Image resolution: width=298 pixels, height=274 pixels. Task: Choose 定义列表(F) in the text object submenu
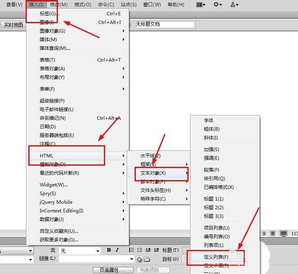225,257
